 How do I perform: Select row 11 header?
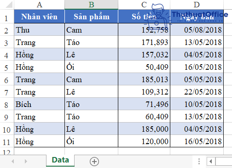[7, 141]
